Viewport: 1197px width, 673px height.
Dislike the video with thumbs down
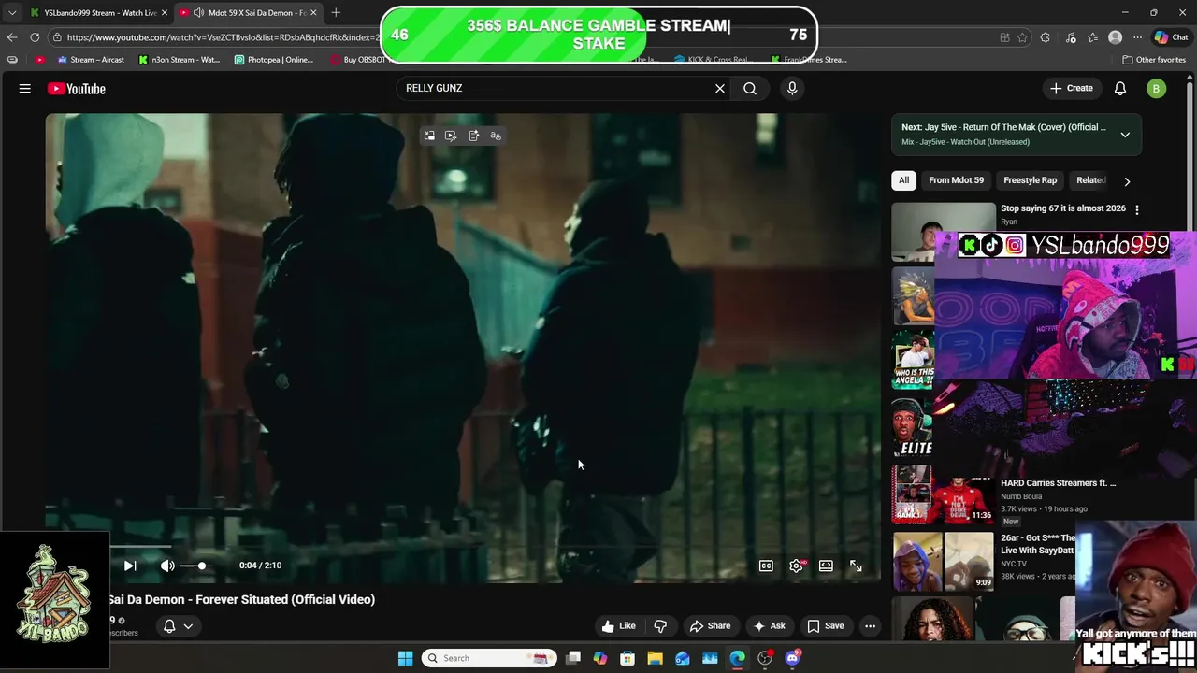[660, 626]
